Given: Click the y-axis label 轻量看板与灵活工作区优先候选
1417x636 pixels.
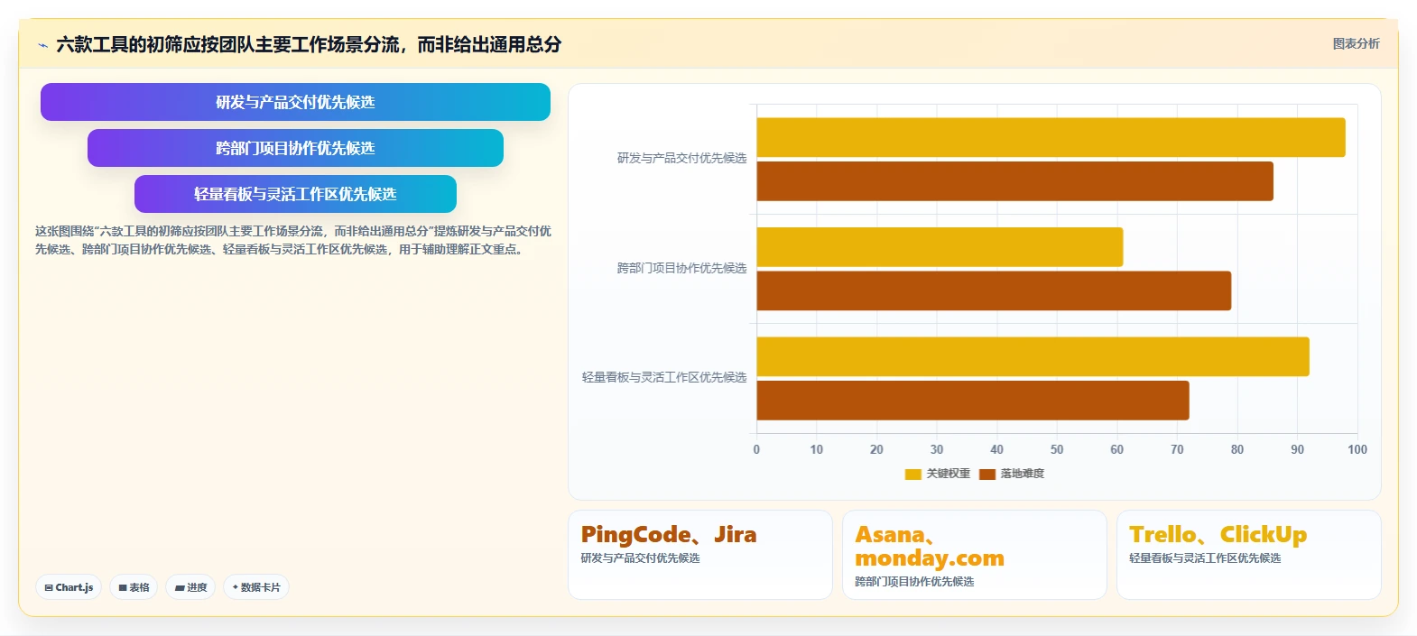Looking at the screenshot, I should pos(664,377).
